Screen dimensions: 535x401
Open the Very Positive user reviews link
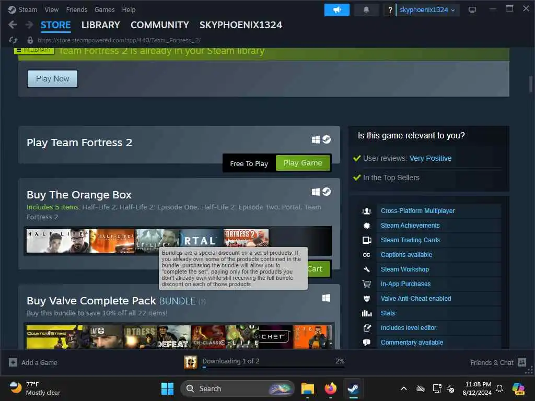(431, 158)
